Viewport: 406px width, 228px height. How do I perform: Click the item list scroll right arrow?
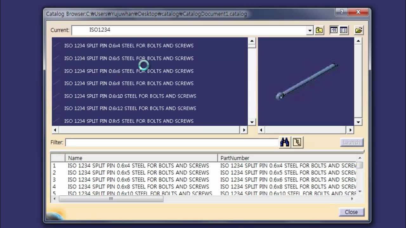(244, 130)
